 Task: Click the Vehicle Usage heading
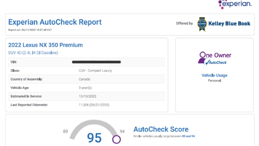click(x=214, y=75)
